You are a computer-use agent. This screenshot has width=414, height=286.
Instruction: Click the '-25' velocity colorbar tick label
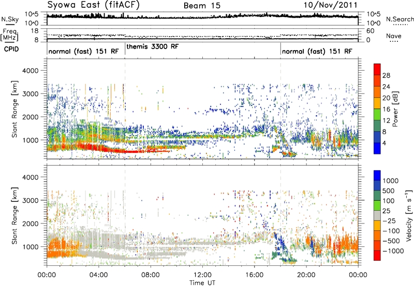[389, 220]
